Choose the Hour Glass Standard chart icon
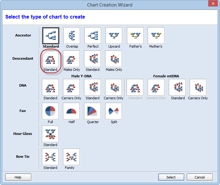 pyautogui.click(x=50, y=134)
